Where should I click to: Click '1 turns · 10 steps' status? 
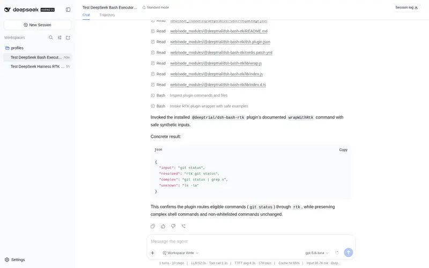pos(172,263)
